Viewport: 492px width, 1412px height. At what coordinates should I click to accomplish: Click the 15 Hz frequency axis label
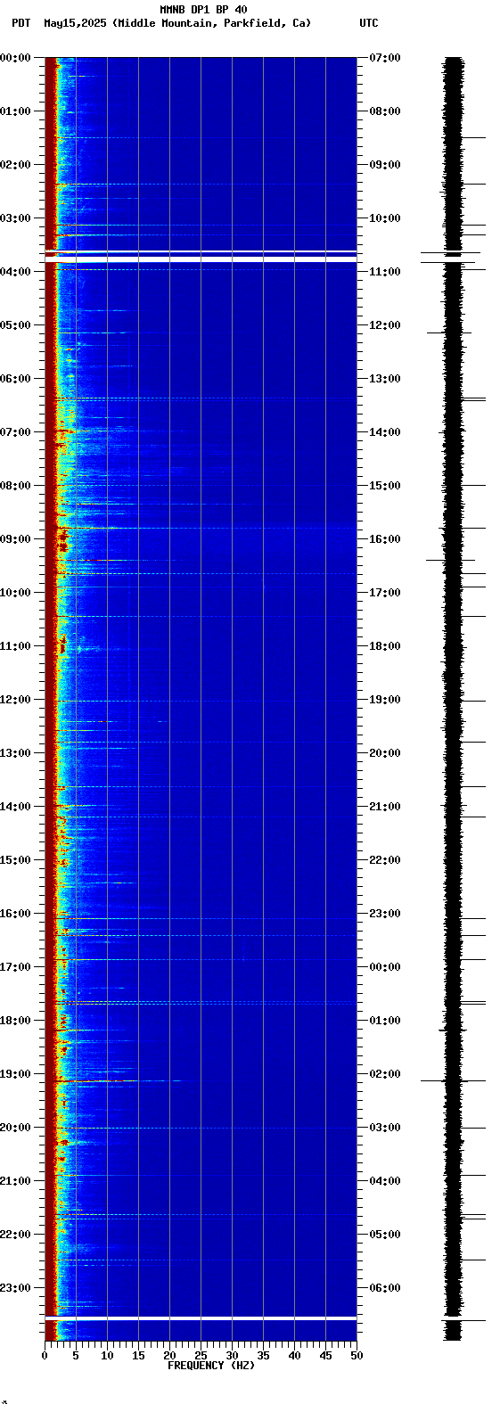[x=138, y=1356]
